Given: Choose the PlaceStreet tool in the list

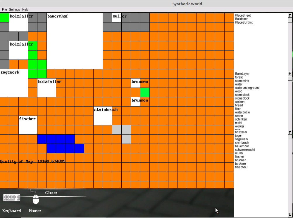Looking at the screenshot, I should 243,15.
